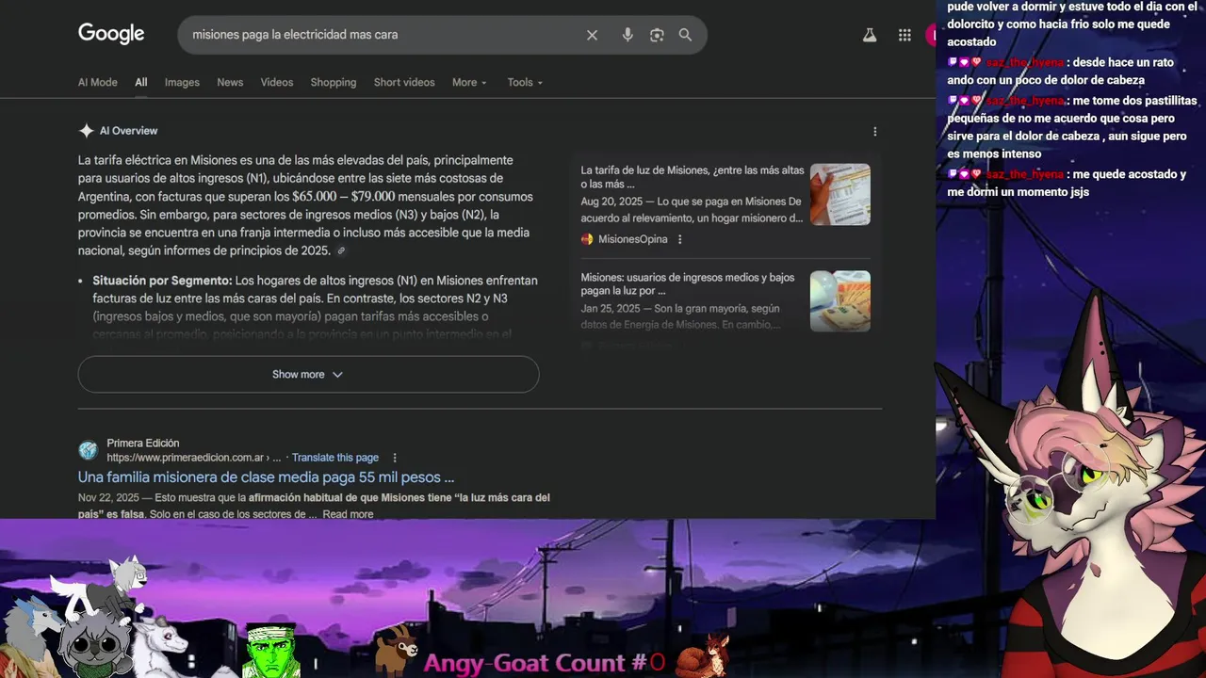
Task: Click the Angy-Goat Count overlay text
Action: coord(545,662)
